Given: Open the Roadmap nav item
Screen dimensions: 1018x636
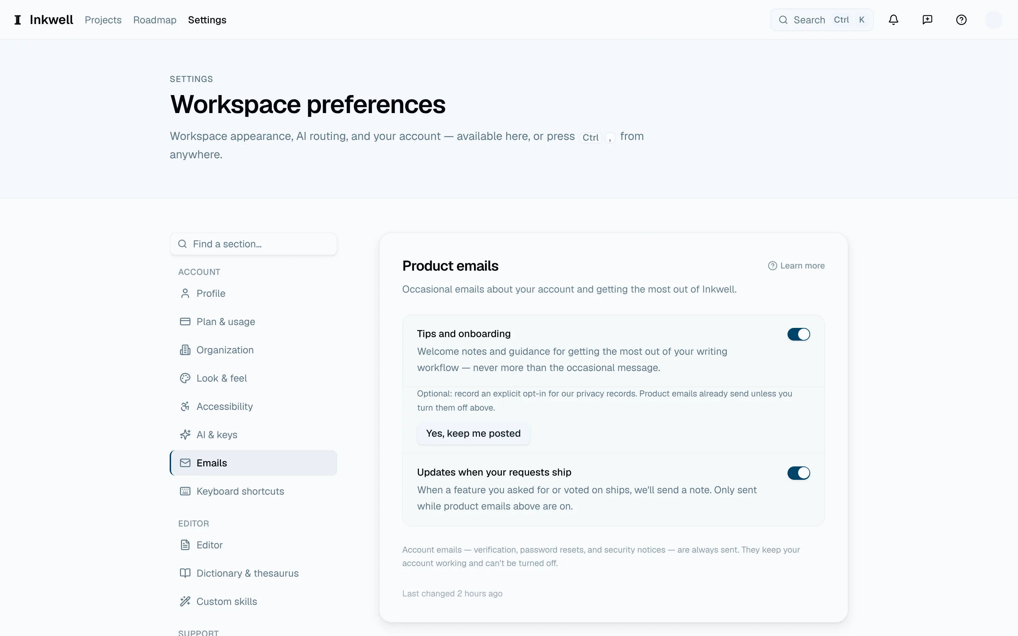Looking at the screenshot, I should [x=155, y=20].
